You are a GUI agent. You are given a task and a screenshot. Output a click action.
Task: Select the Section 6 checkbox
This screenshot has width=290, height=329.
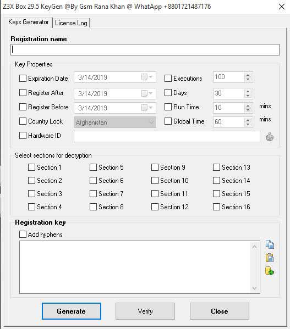[x=93, y=181]
